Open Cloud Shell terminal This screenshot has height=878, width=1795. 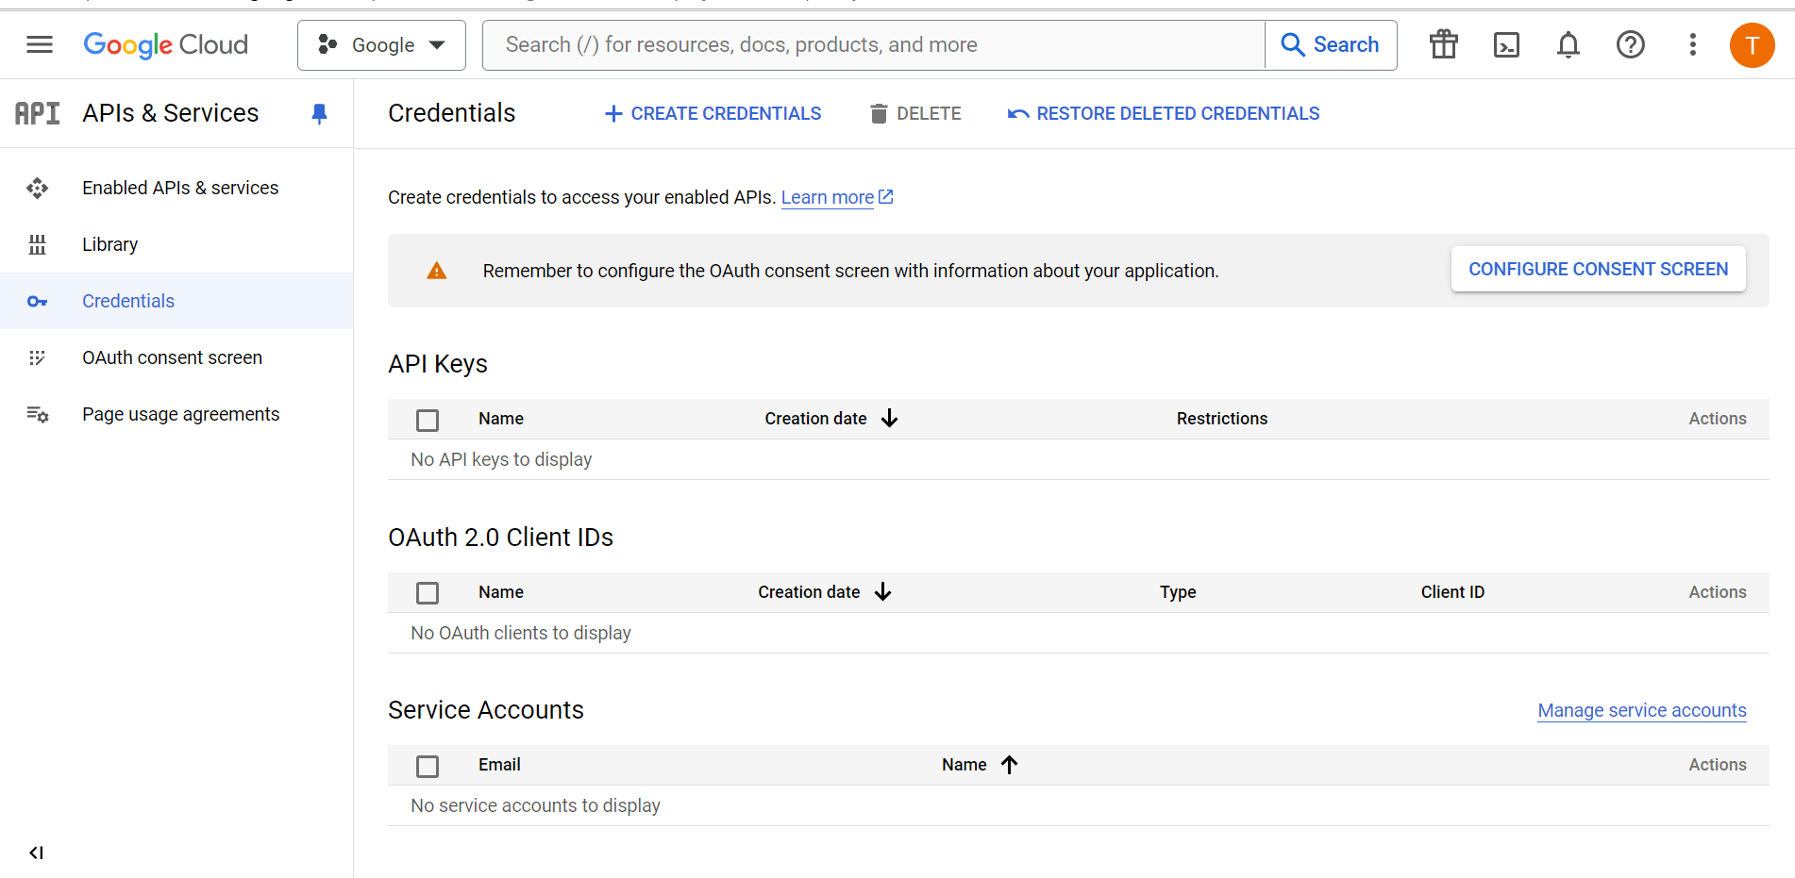[x=1505, y=44]
